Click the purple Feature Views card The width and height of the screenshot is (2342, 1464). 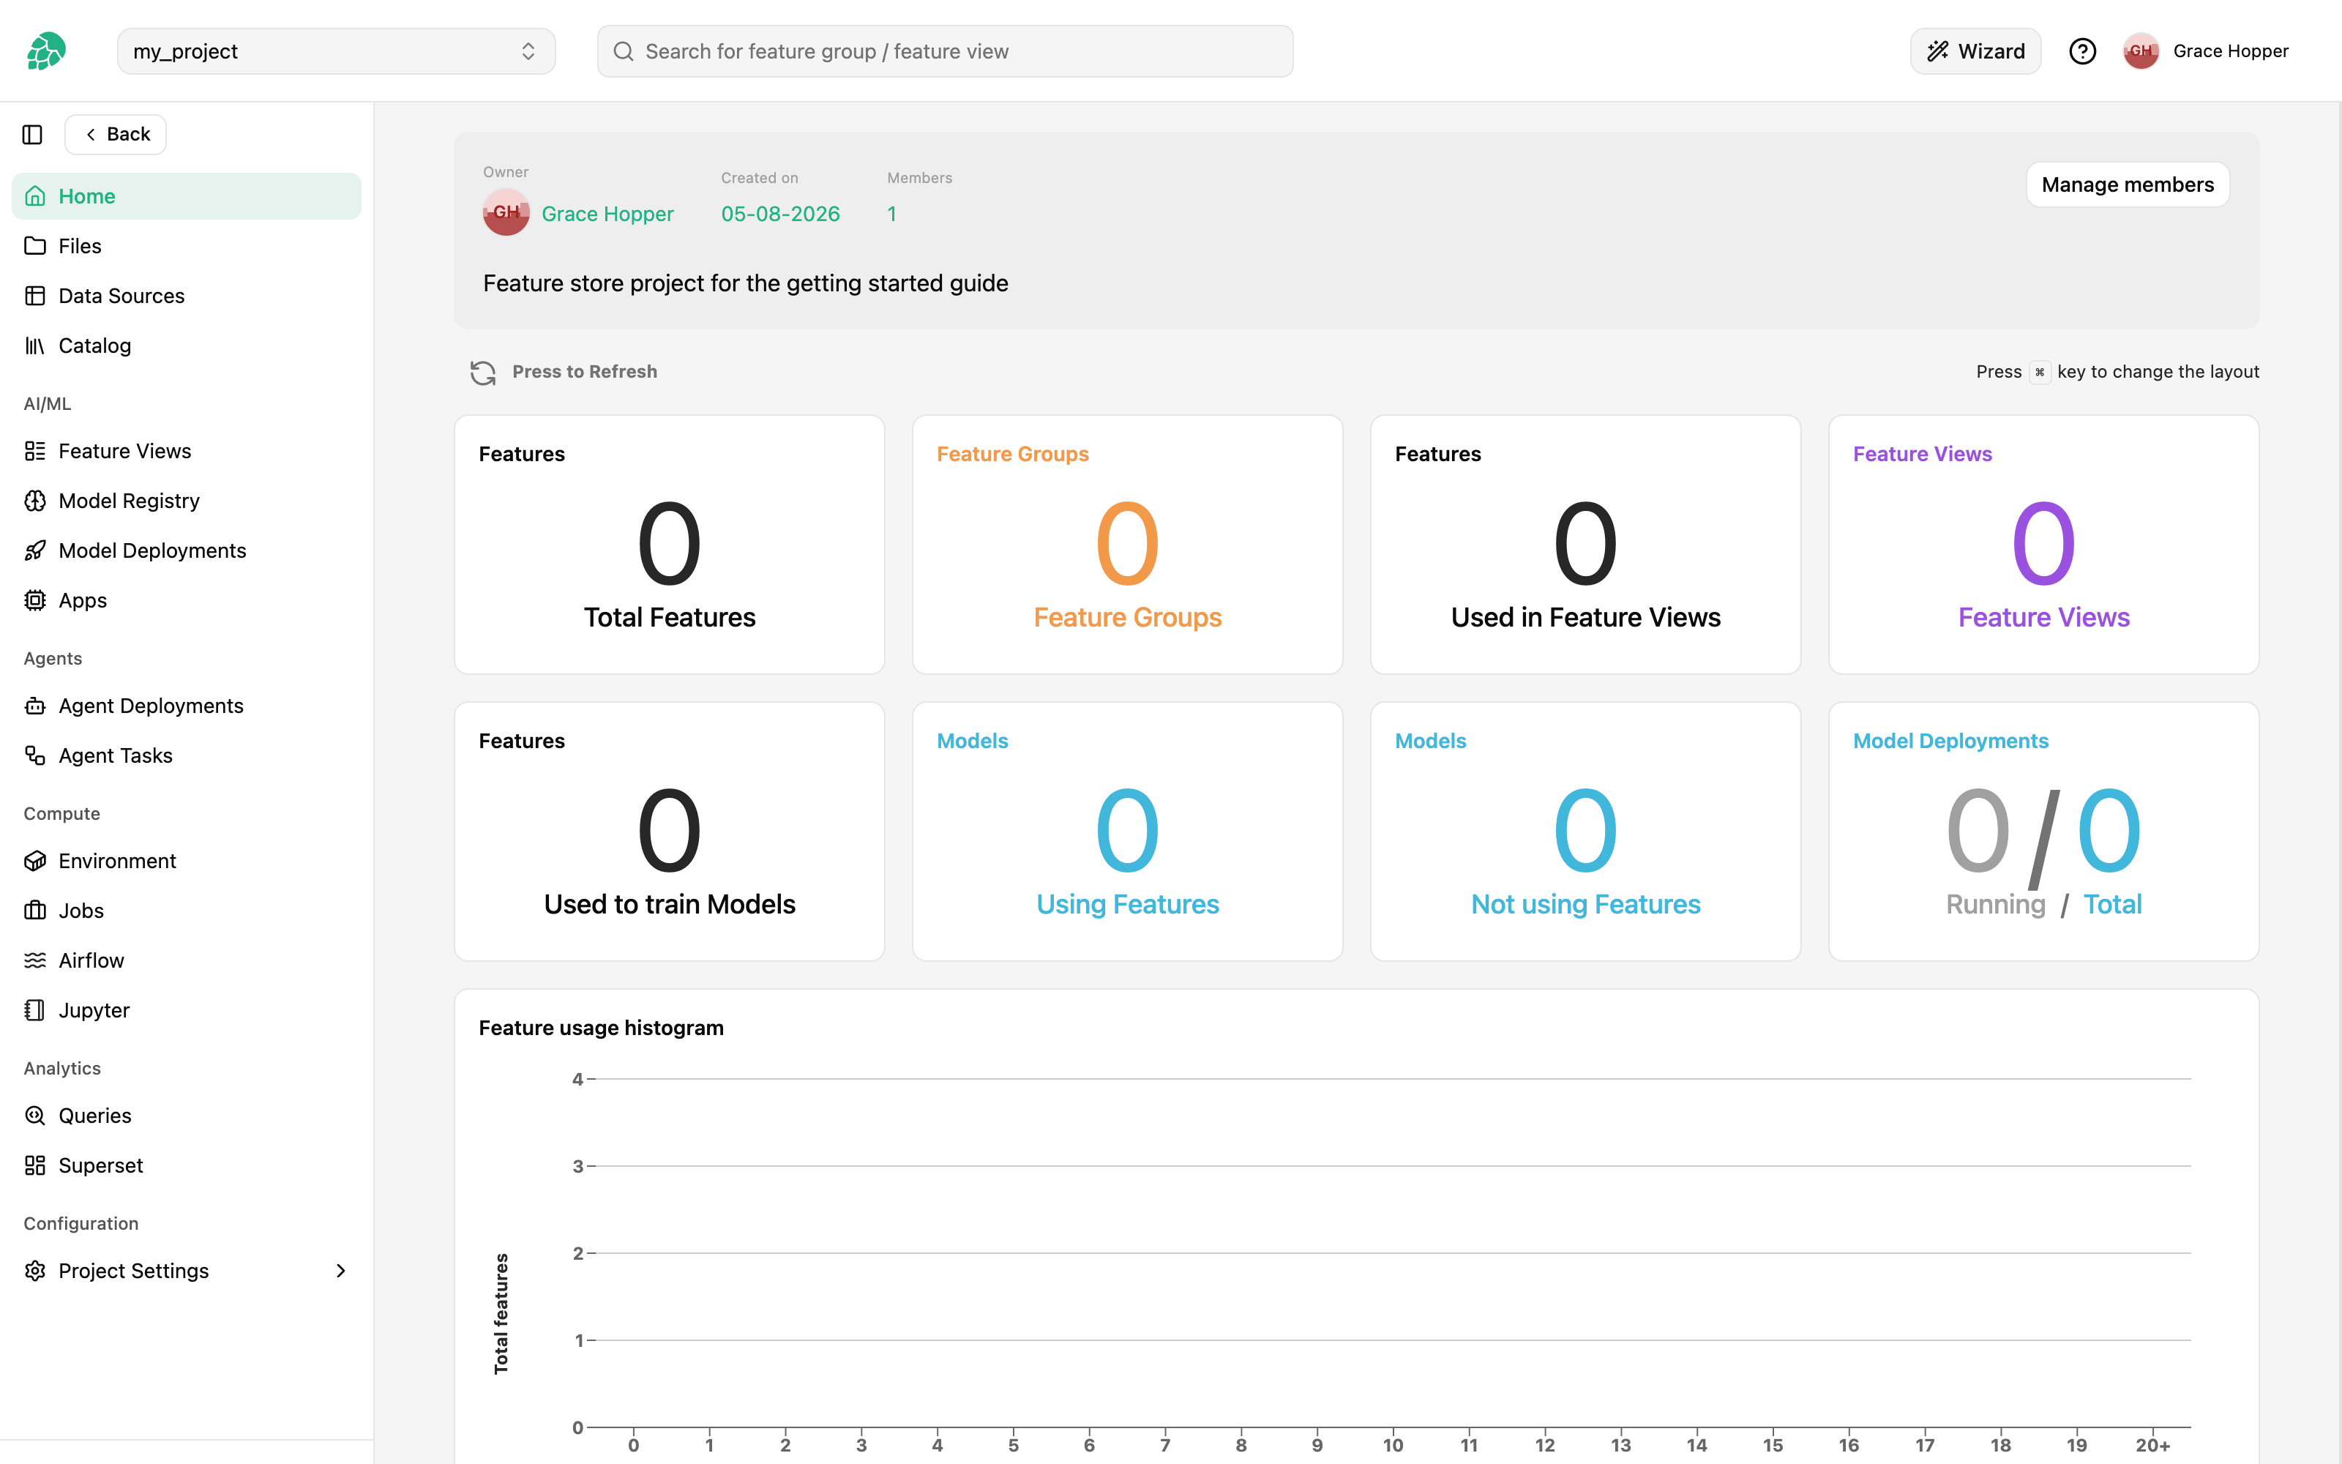pos(2043,545)
